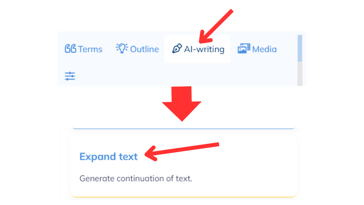Screen dimensions: 364x205
Task: Click the pen nib icon on AI-writing tab
Action: click(x=177, y=49)
